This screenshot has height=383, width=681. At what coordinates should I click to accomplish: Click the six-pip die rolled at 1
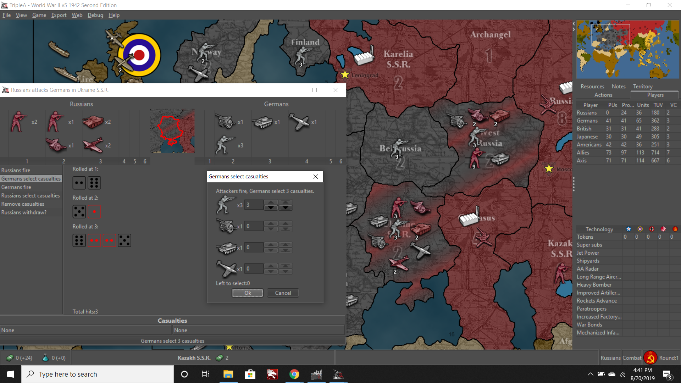(94, 183)
